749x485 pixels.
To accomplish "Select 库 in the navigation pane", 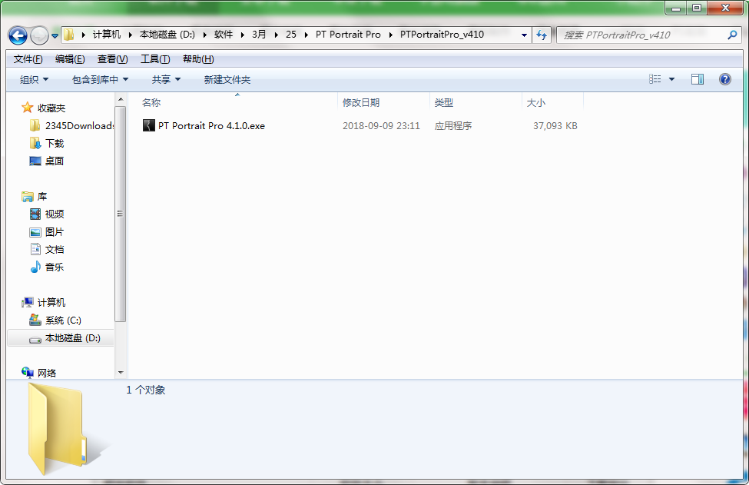I will 42,197.
